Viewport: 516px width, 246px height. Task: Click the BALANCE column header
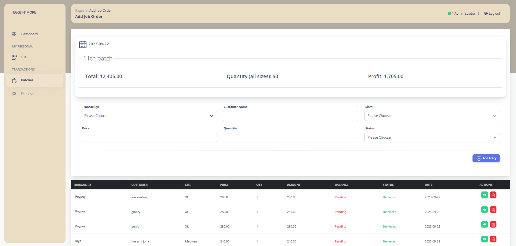pos(341,185)
